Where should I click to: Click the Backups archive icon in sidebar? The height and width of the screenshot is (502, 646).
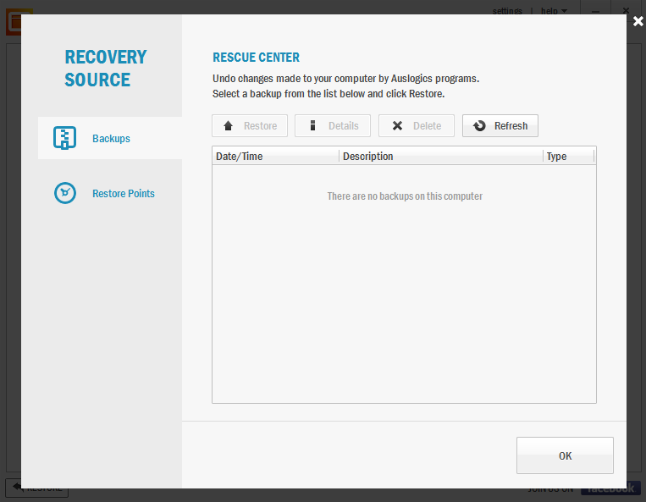[65, 138]
